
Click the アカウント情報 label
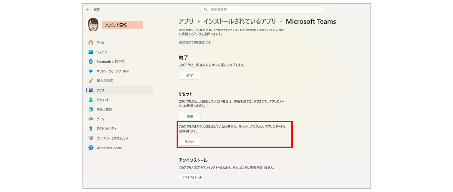pos(116,25)
